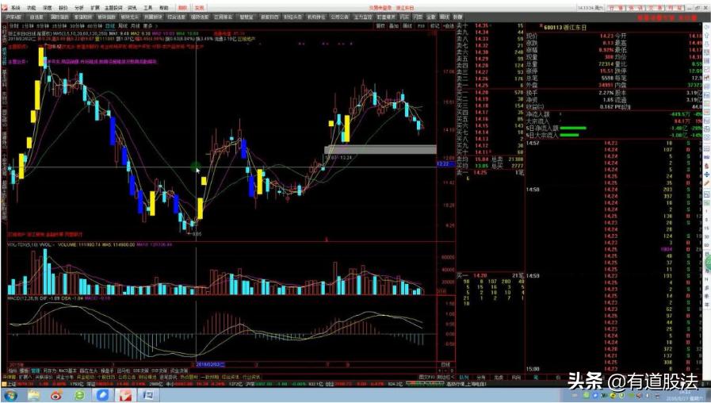
Task: Click the 叠加 overlay option
Action: pos(394,26)
